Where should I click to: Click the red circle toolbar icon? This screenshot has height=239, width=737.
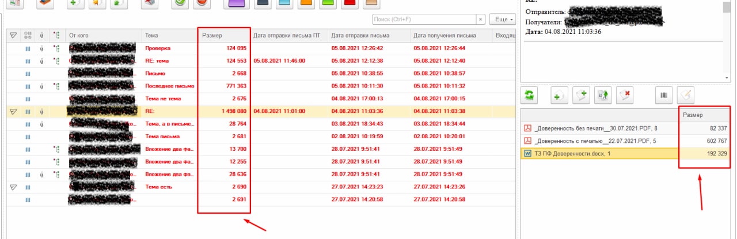202,3
